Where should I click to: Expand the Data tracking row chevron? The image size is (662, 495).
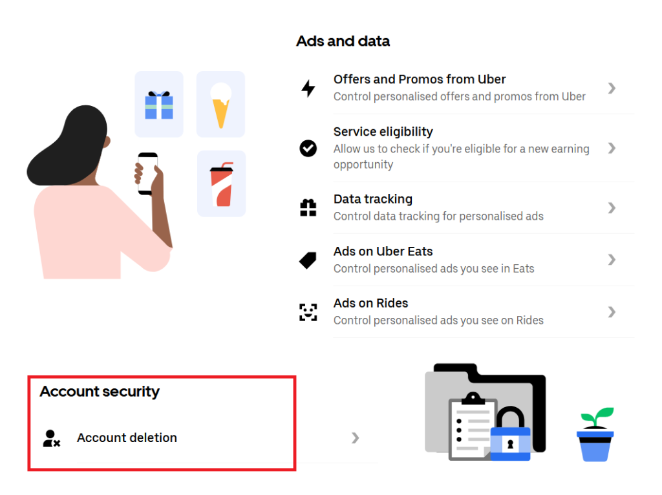pyautogui.click(x=612, y=207)
